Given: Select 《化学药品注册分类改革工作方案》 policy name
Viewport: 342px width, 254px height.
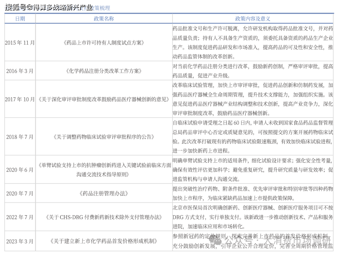Looking at the screenshot, I should tap(104, 71).
